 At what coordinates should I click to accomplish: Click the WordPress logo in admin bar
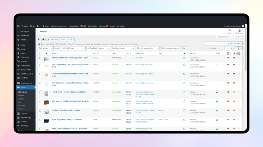click(x=18, y=26)
